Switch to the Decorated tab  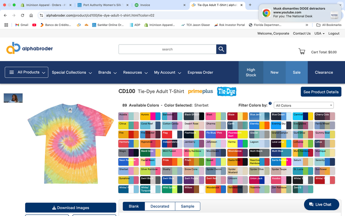click(x=160, y=206)
